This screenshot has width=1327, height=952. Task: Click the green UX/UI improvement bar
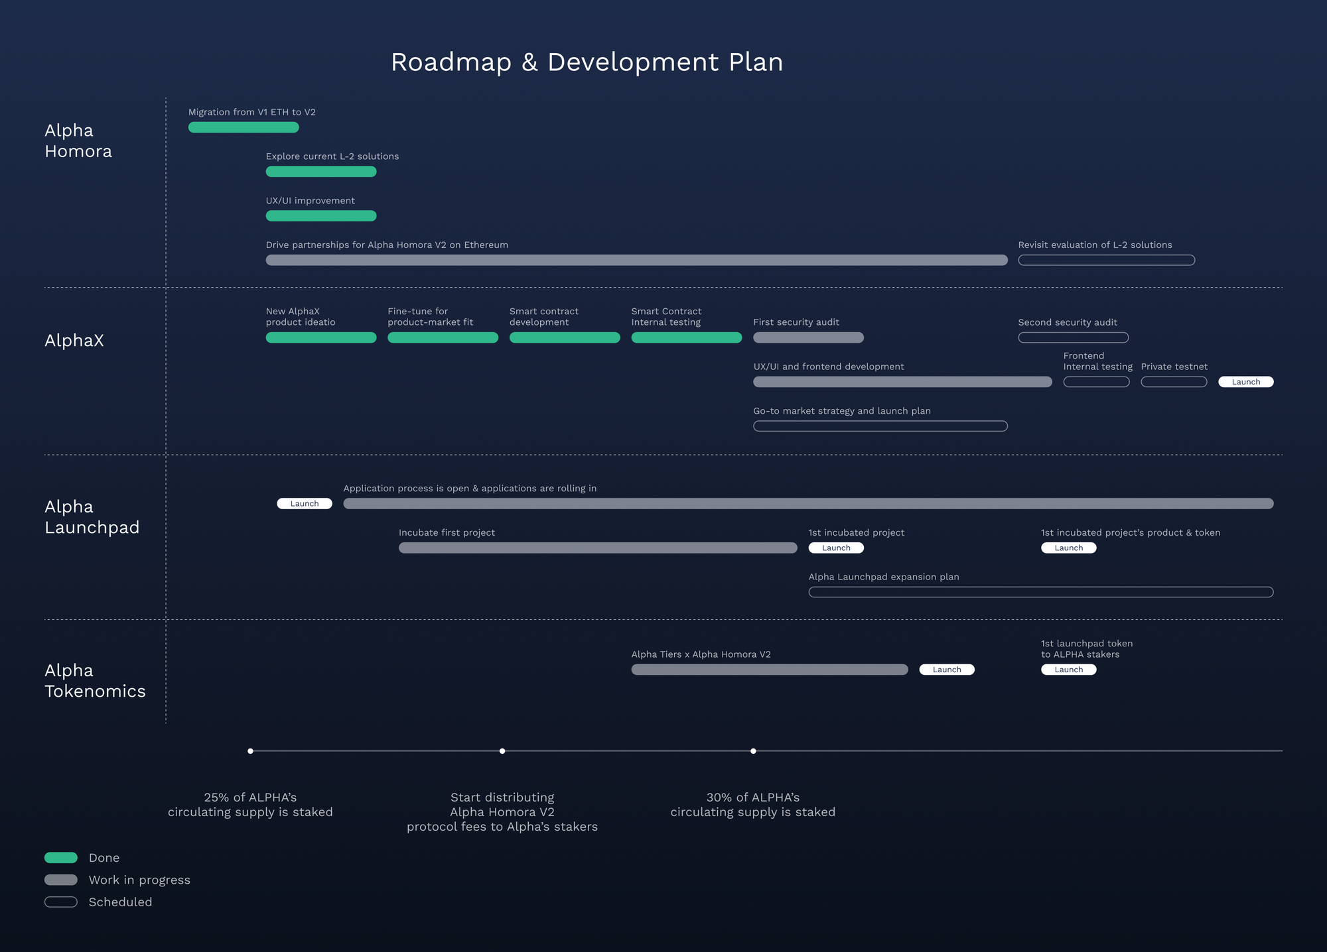pyautogui.click(x=321, y=216)
